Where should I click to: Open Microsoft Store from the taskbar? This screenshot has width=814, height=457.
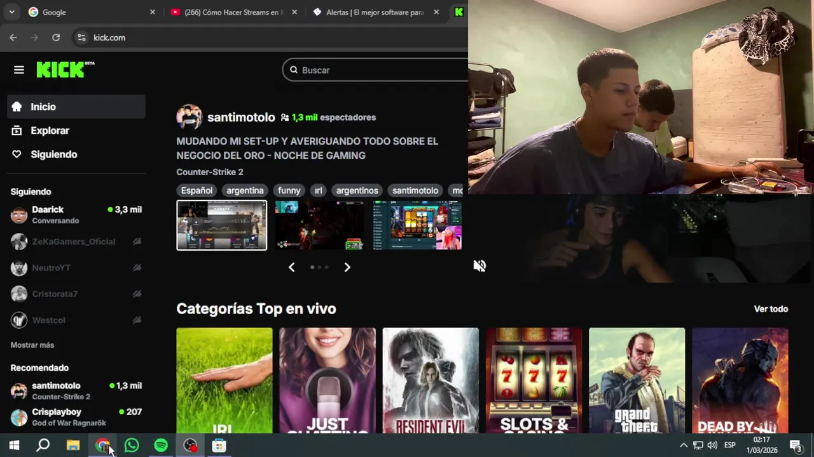tap(219, 446)
